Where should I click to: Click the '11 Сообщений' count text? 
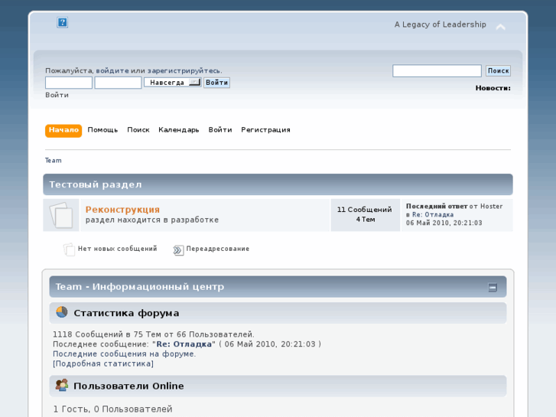(365, 210)
